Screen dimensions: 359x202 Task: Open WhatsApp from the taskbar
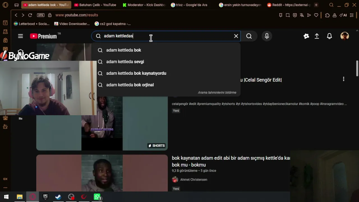coord(97,197)
